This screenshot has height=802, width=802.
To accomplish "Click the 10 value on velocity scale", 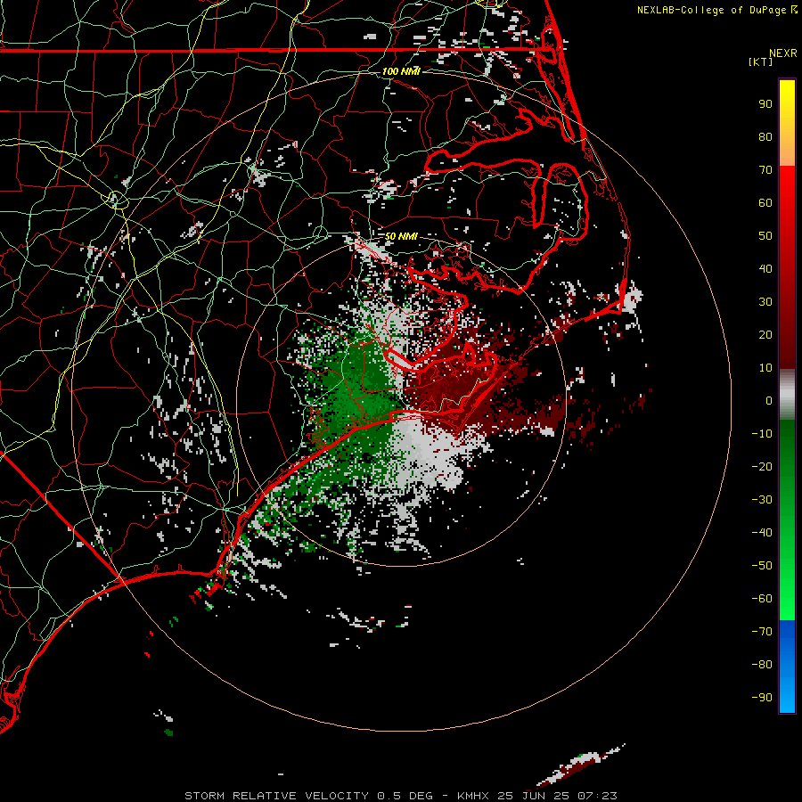I will pos(765,368).
